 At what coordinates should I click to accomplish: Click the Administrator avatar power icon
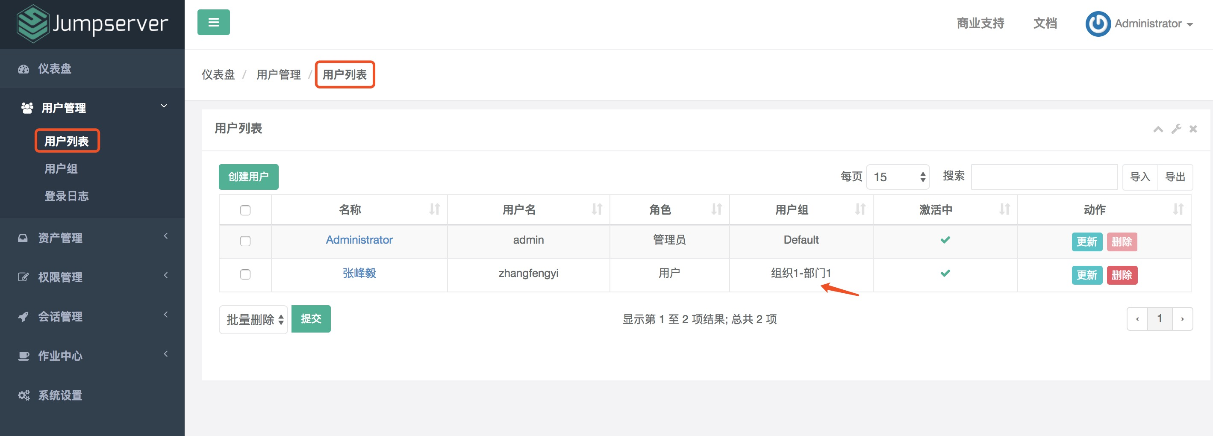(x=1098, y=24)
